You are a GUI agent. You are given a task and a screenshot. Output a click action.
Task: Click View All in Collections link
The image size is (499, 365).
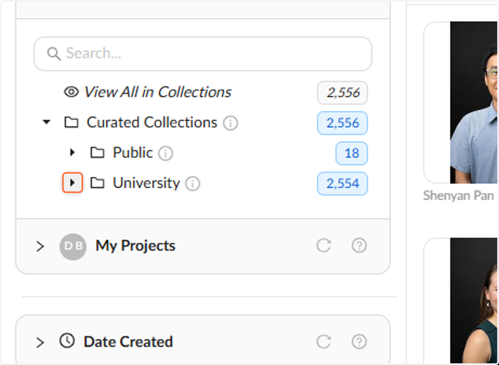click(x=158, y=92)
